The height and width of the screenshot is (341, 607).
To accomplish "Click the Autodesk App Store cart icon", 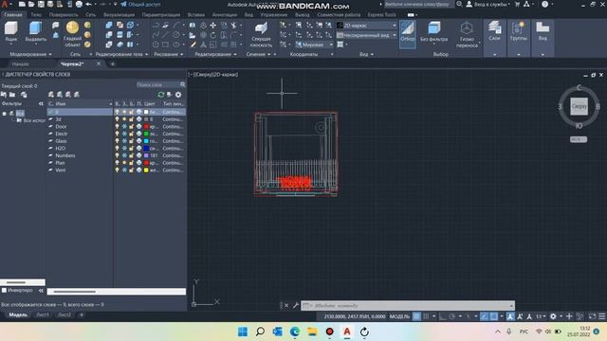I will [x=517, y=4].
